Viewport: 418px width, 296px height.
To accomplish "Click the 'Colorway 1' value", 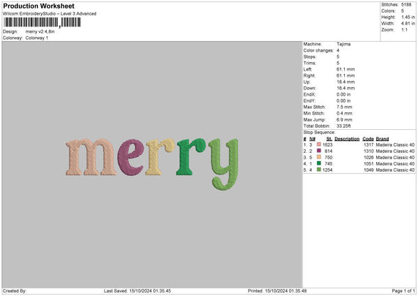I will (x=37, y=38).
